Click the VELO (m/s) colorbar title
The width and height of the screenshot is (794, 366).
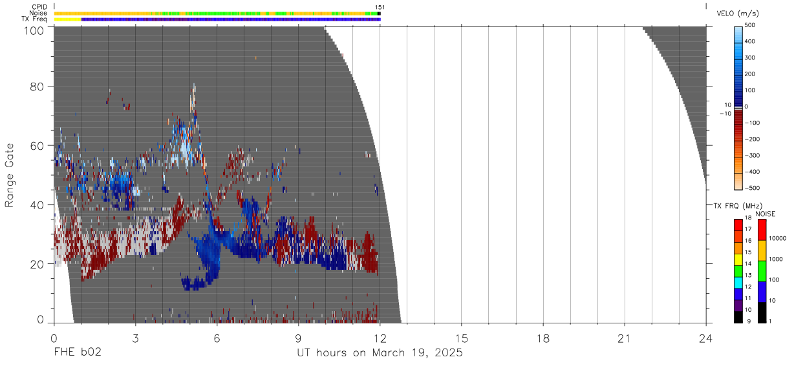(x=738, y=13)
